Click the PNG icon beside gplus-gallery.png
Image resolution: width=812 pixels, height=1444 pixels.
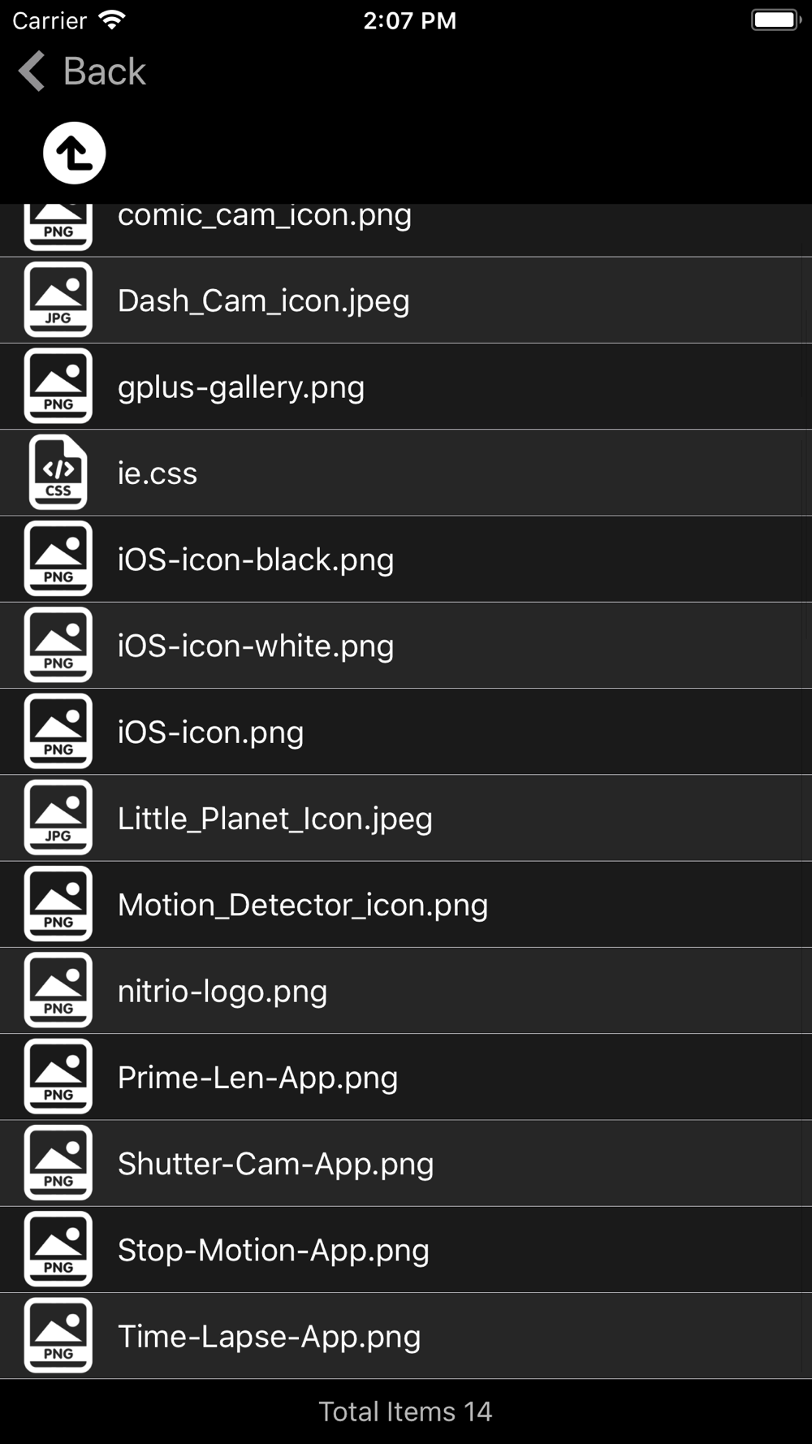click(x=58, y=386)
